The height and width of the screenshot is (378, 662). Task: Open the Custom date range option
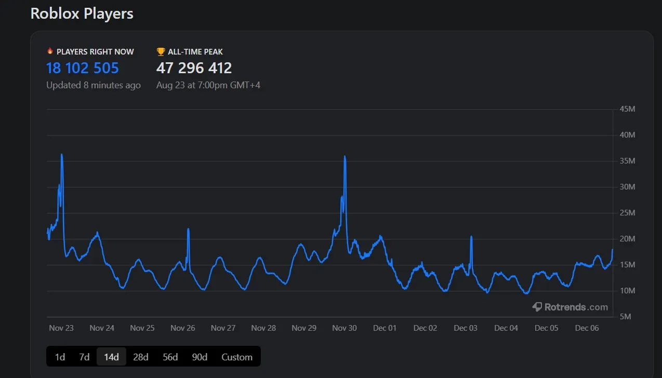pyautogui.click(x=237, y=357)
